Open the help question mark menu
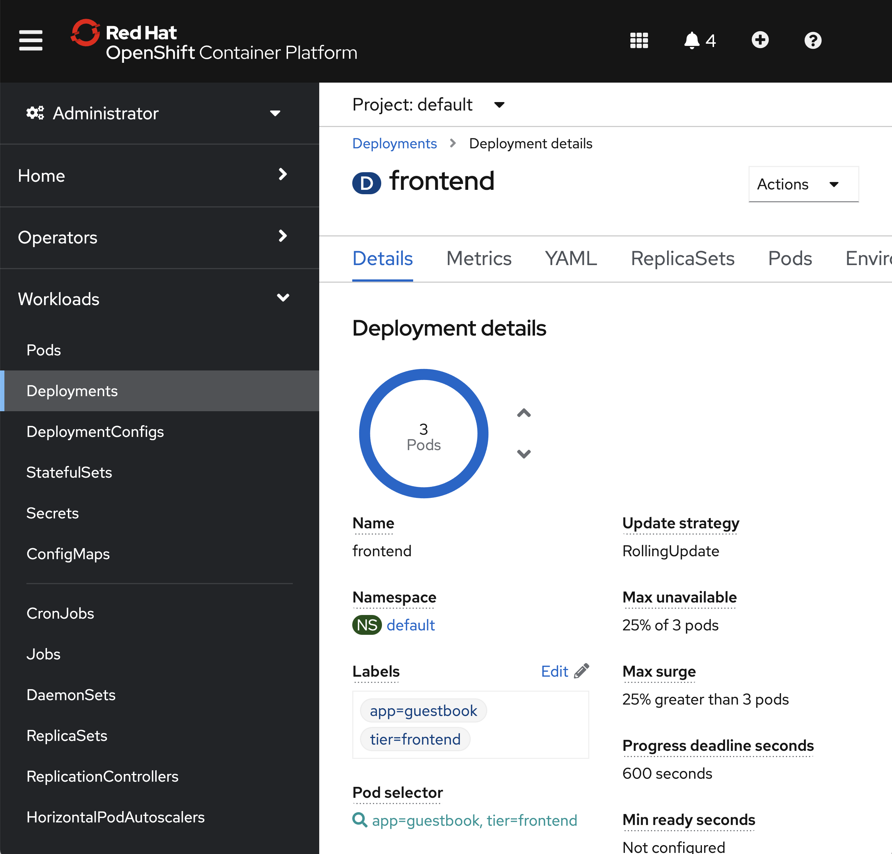This screenshot has height=854, width=892. click(813, 40)
